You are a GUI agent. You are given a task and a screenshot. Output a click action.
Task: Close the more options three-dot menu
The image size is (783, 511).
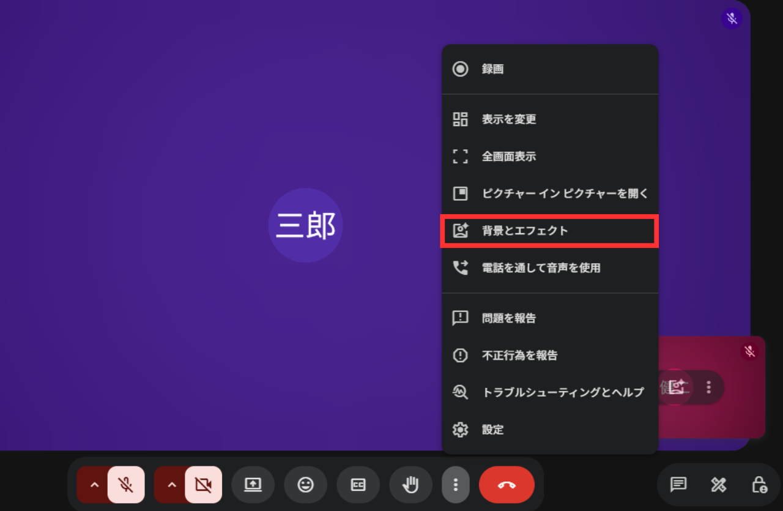[x=455, y=485]
